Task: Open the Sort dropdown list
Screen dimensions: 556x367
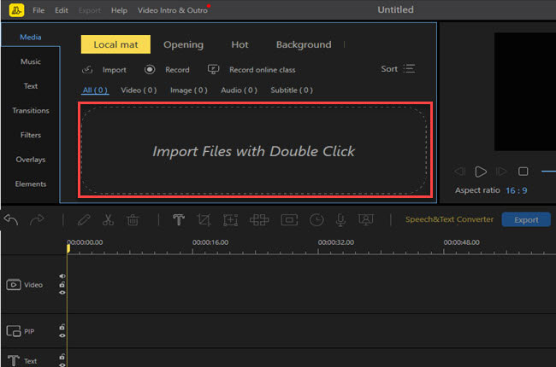Action: (x=398, y=69)
